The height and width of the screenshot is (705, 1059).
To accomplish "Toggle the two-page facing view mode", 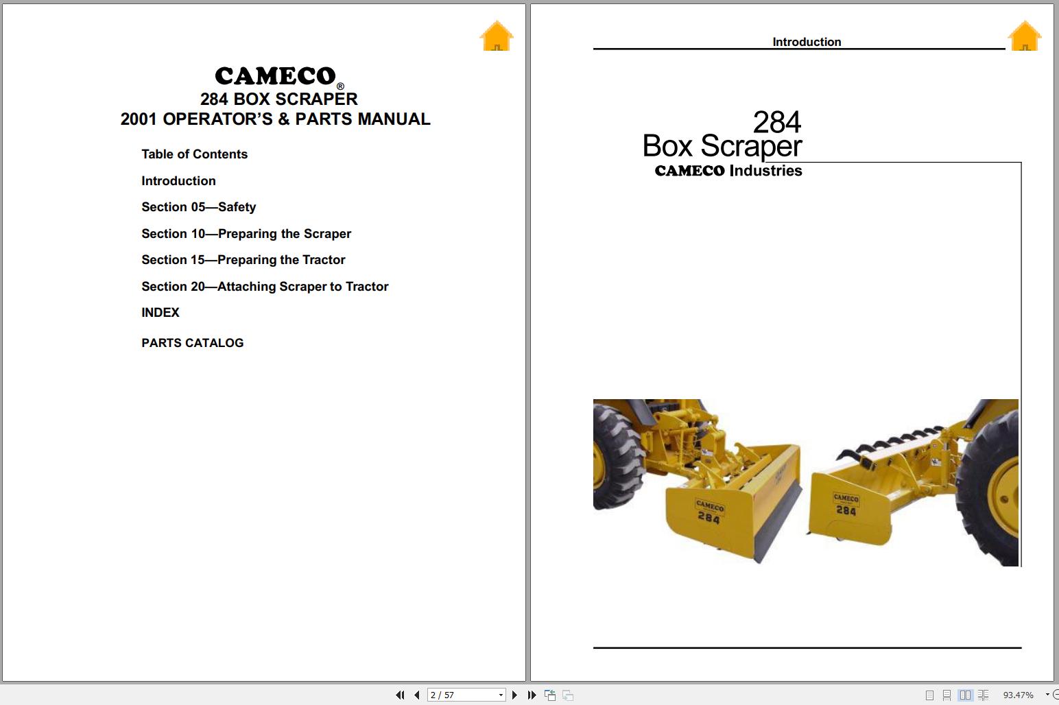I will [966, 695].
